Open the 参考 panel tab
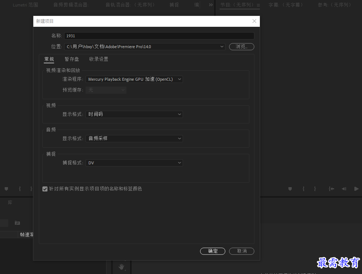The image size is (362, 274). (335, 5)
